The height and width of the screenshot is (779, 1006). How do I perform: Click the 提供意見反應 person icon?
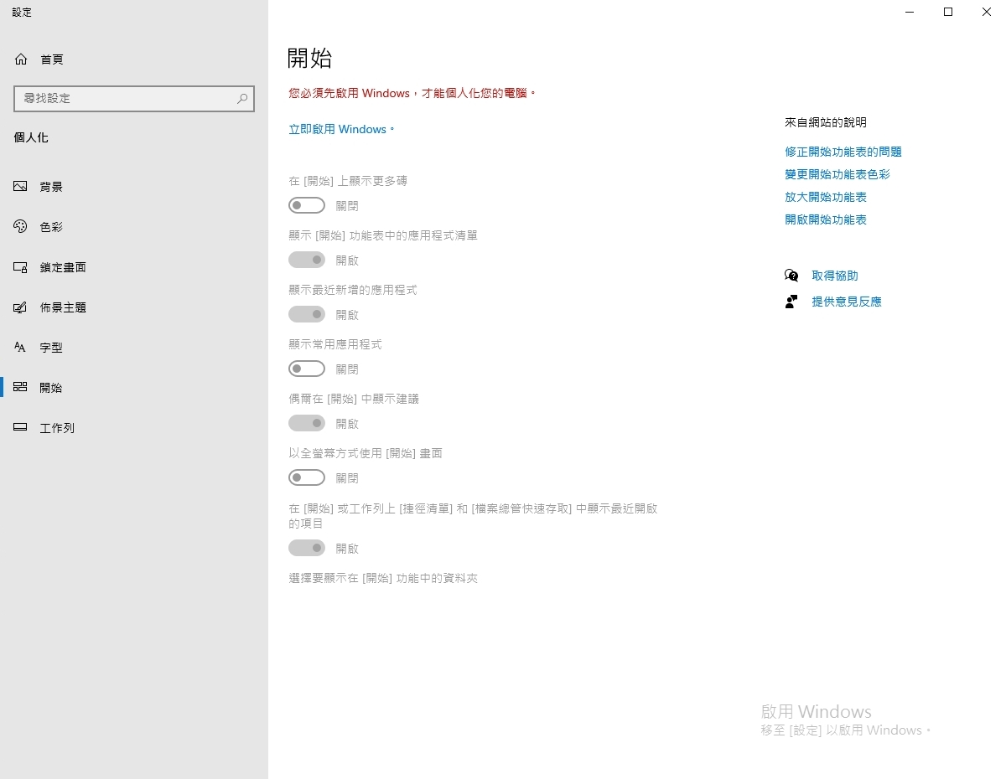click(x=791, y=302)
